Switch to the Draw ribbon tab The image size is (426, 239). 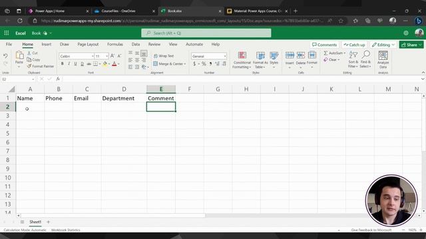(65, 44)
